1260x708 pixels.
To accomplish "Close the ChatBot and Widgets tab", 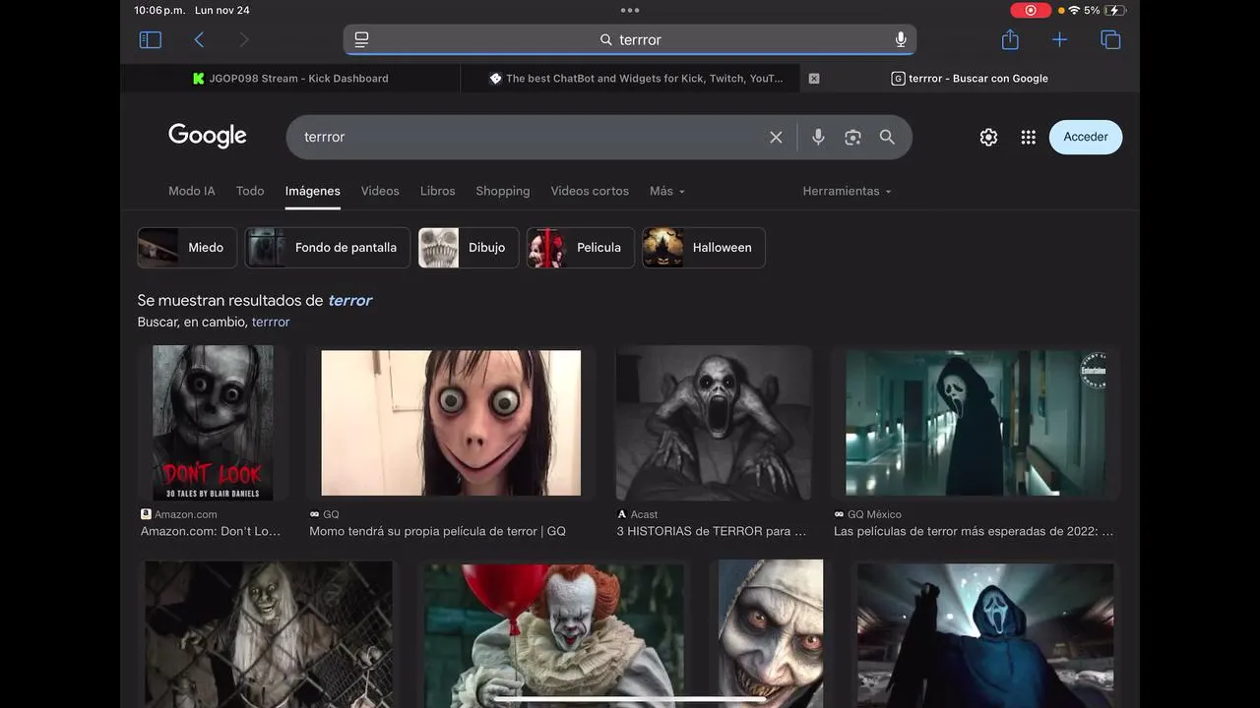I will click(x=814, y=79).
